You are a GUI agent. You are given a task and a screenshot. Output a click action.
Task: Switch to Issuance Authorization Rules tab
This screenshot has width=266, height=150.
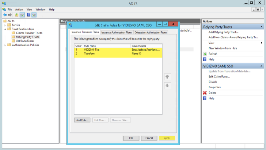[x=117, y=32]
